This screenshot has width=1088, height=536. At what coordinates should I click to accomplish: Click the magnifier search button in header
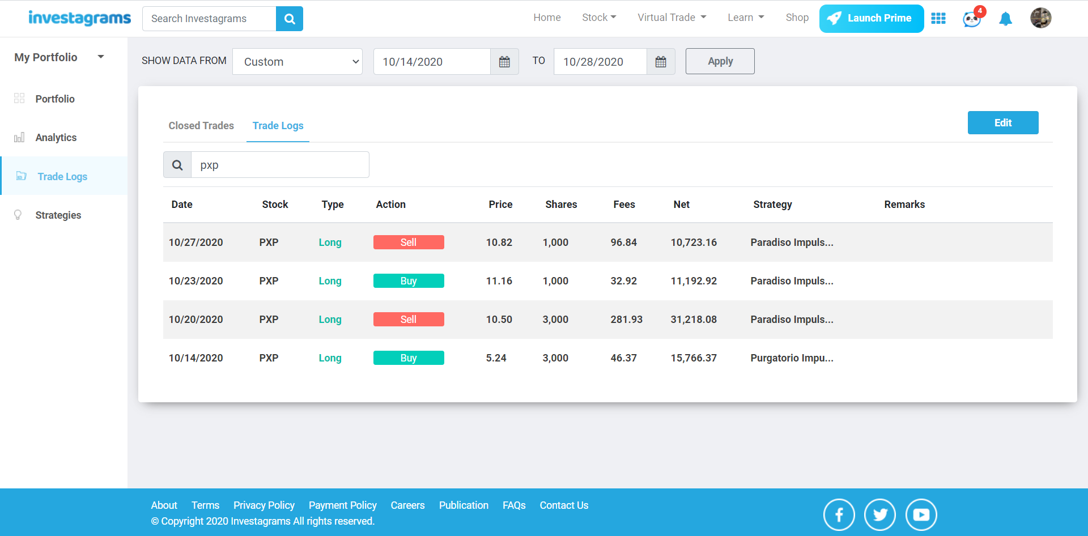pos(290,19)
